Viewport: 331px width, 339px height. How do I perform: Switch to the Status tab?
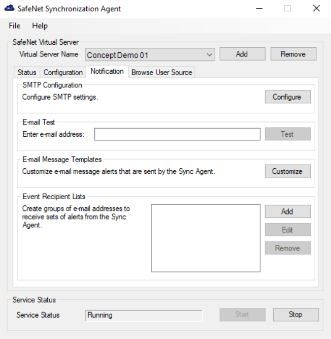(27, 73)
